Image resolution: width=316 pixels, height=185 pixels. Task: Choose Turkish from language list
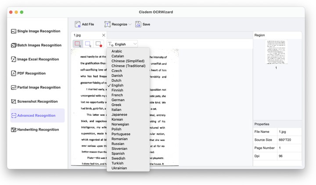[x=128, y=163]
